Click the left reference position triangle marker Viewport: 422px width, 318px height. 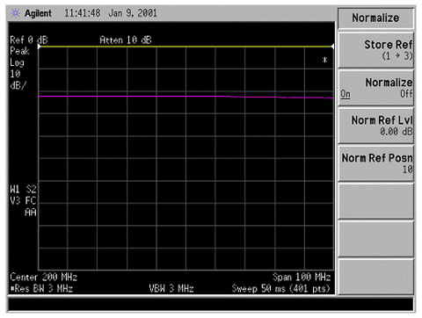coord(40,47)
